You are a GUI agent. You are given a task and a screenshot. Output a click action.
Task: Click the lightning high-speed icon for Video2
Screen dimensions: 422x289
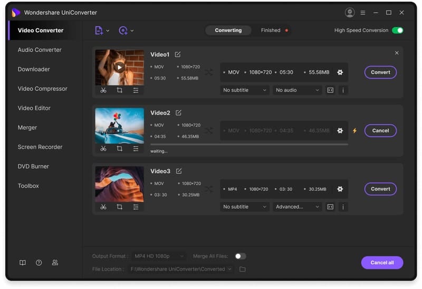tap(354, 130)
